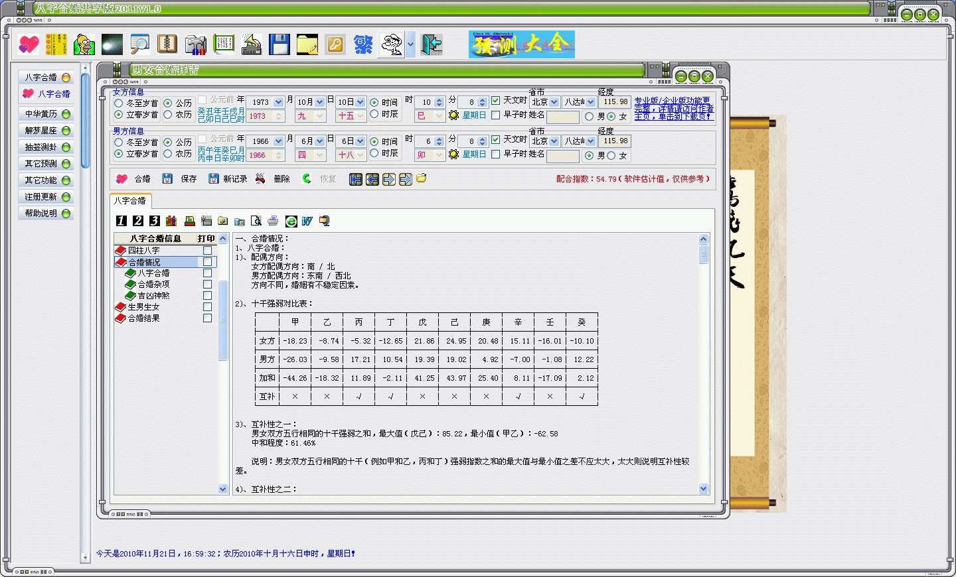Click the magnifying glass search icon
This screenshot has width=956, height=577.
click(x=140, y=44)
